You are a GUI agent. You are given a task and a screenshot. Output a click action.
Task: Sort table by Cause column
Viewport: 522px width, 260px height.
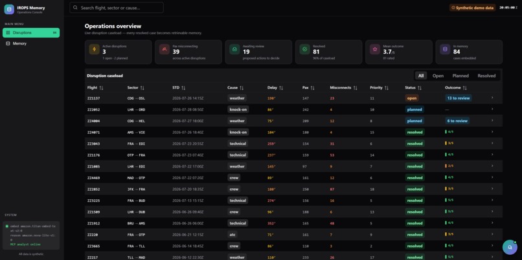[x=235, y=88]
